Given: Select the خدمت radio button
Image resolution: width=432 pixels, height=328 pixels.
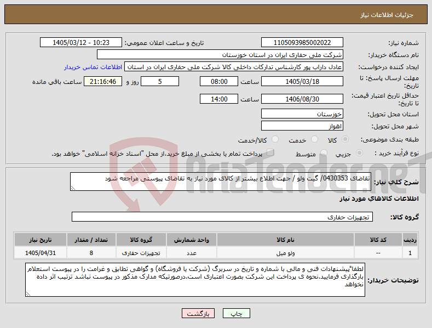Looking at the screenshot, I should point(314,139).
